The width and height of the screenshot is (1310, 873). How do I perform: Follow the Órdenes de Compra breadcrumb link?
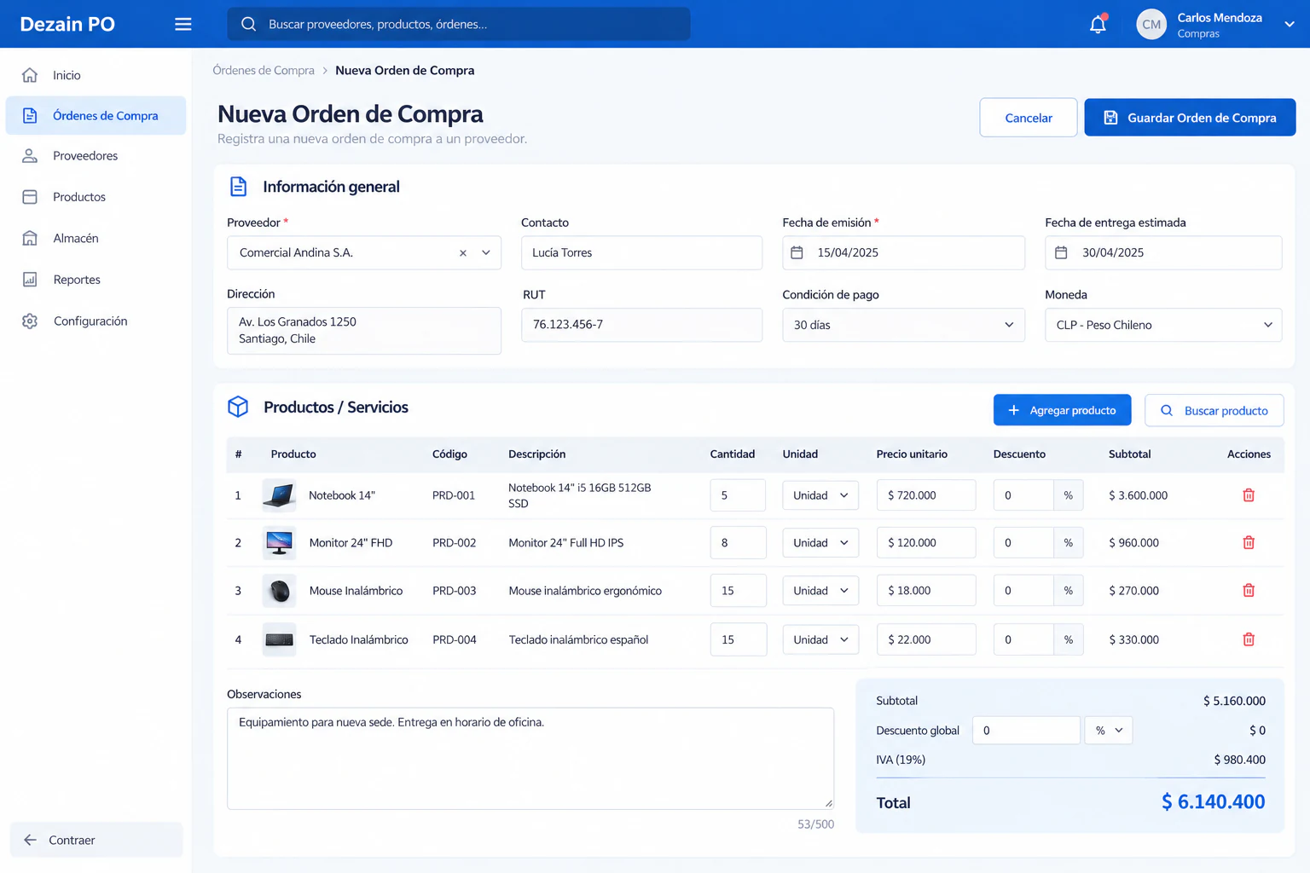click(x=264, y=71)
